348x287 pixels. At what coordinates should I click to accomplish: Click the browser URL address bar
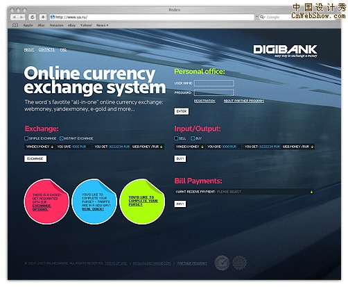[x=152, y=17]
